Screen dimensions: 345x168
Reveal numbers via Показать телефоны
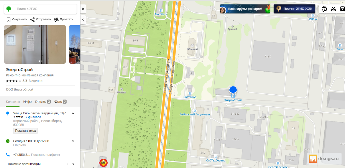pyautogui.click(x=46, y=155)
